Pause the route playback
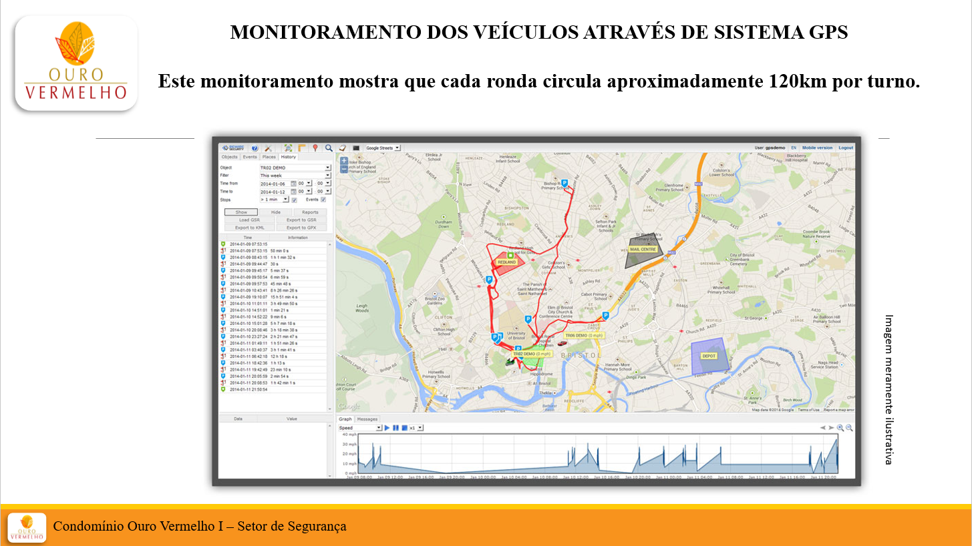972x546 pixels. pos(395,428)
